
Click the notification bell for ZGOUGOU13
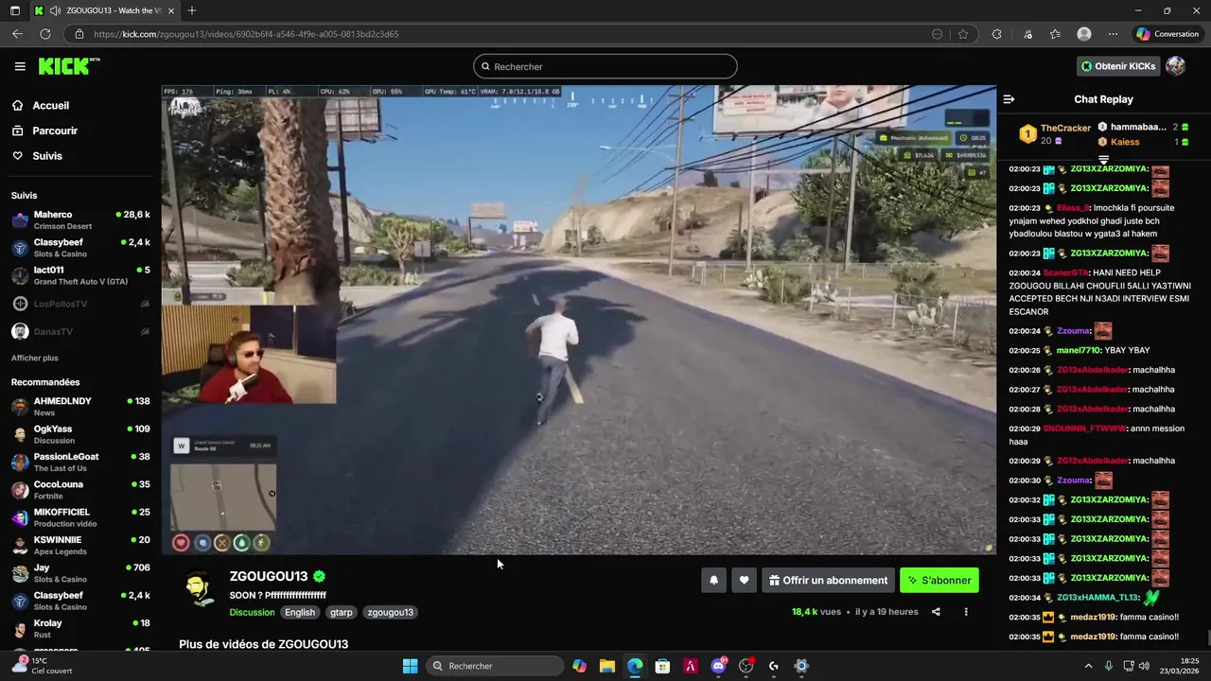[714, 581]
